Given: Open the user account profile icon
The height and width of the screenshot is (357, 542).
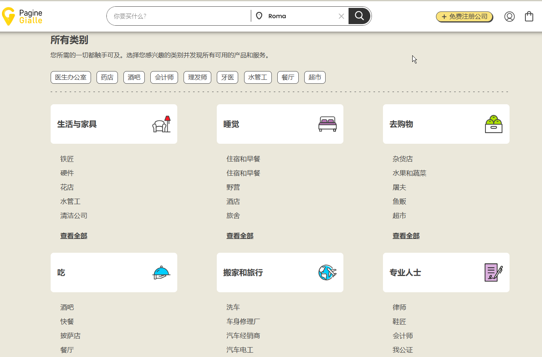Looking at the screenshot, I should coord(509,17).
